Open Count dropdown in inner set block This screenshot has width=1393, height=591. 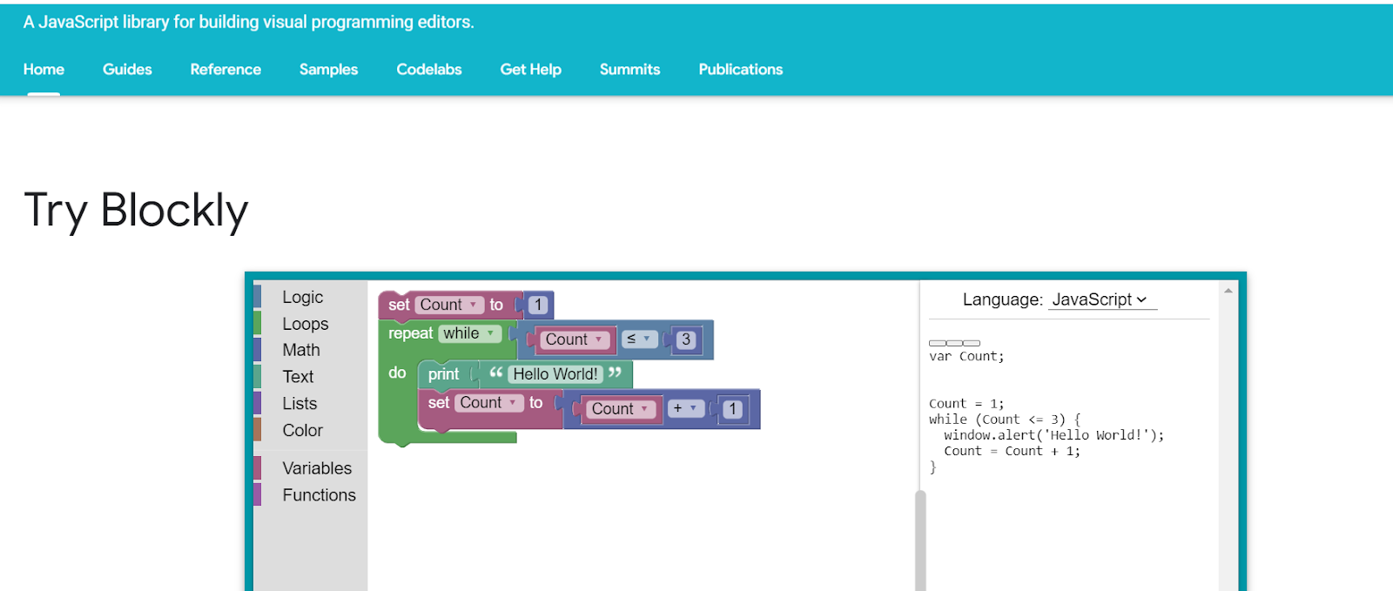coord(489,403)
